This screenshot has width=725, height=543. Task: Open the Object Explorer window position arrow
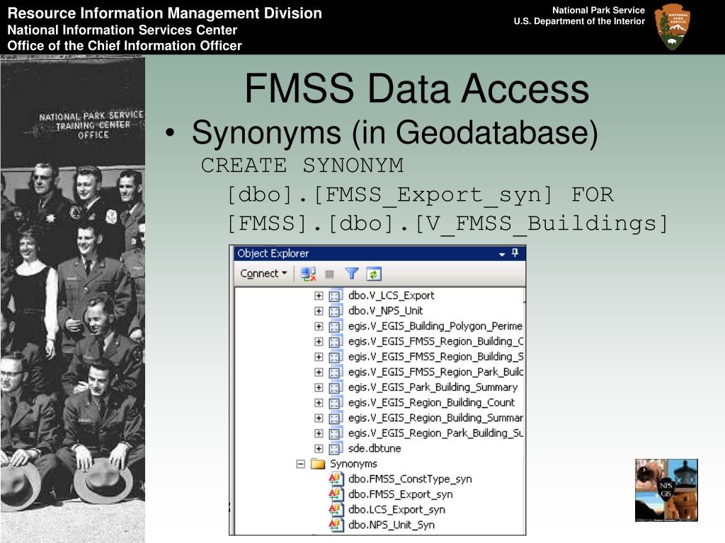coord(502,254)
